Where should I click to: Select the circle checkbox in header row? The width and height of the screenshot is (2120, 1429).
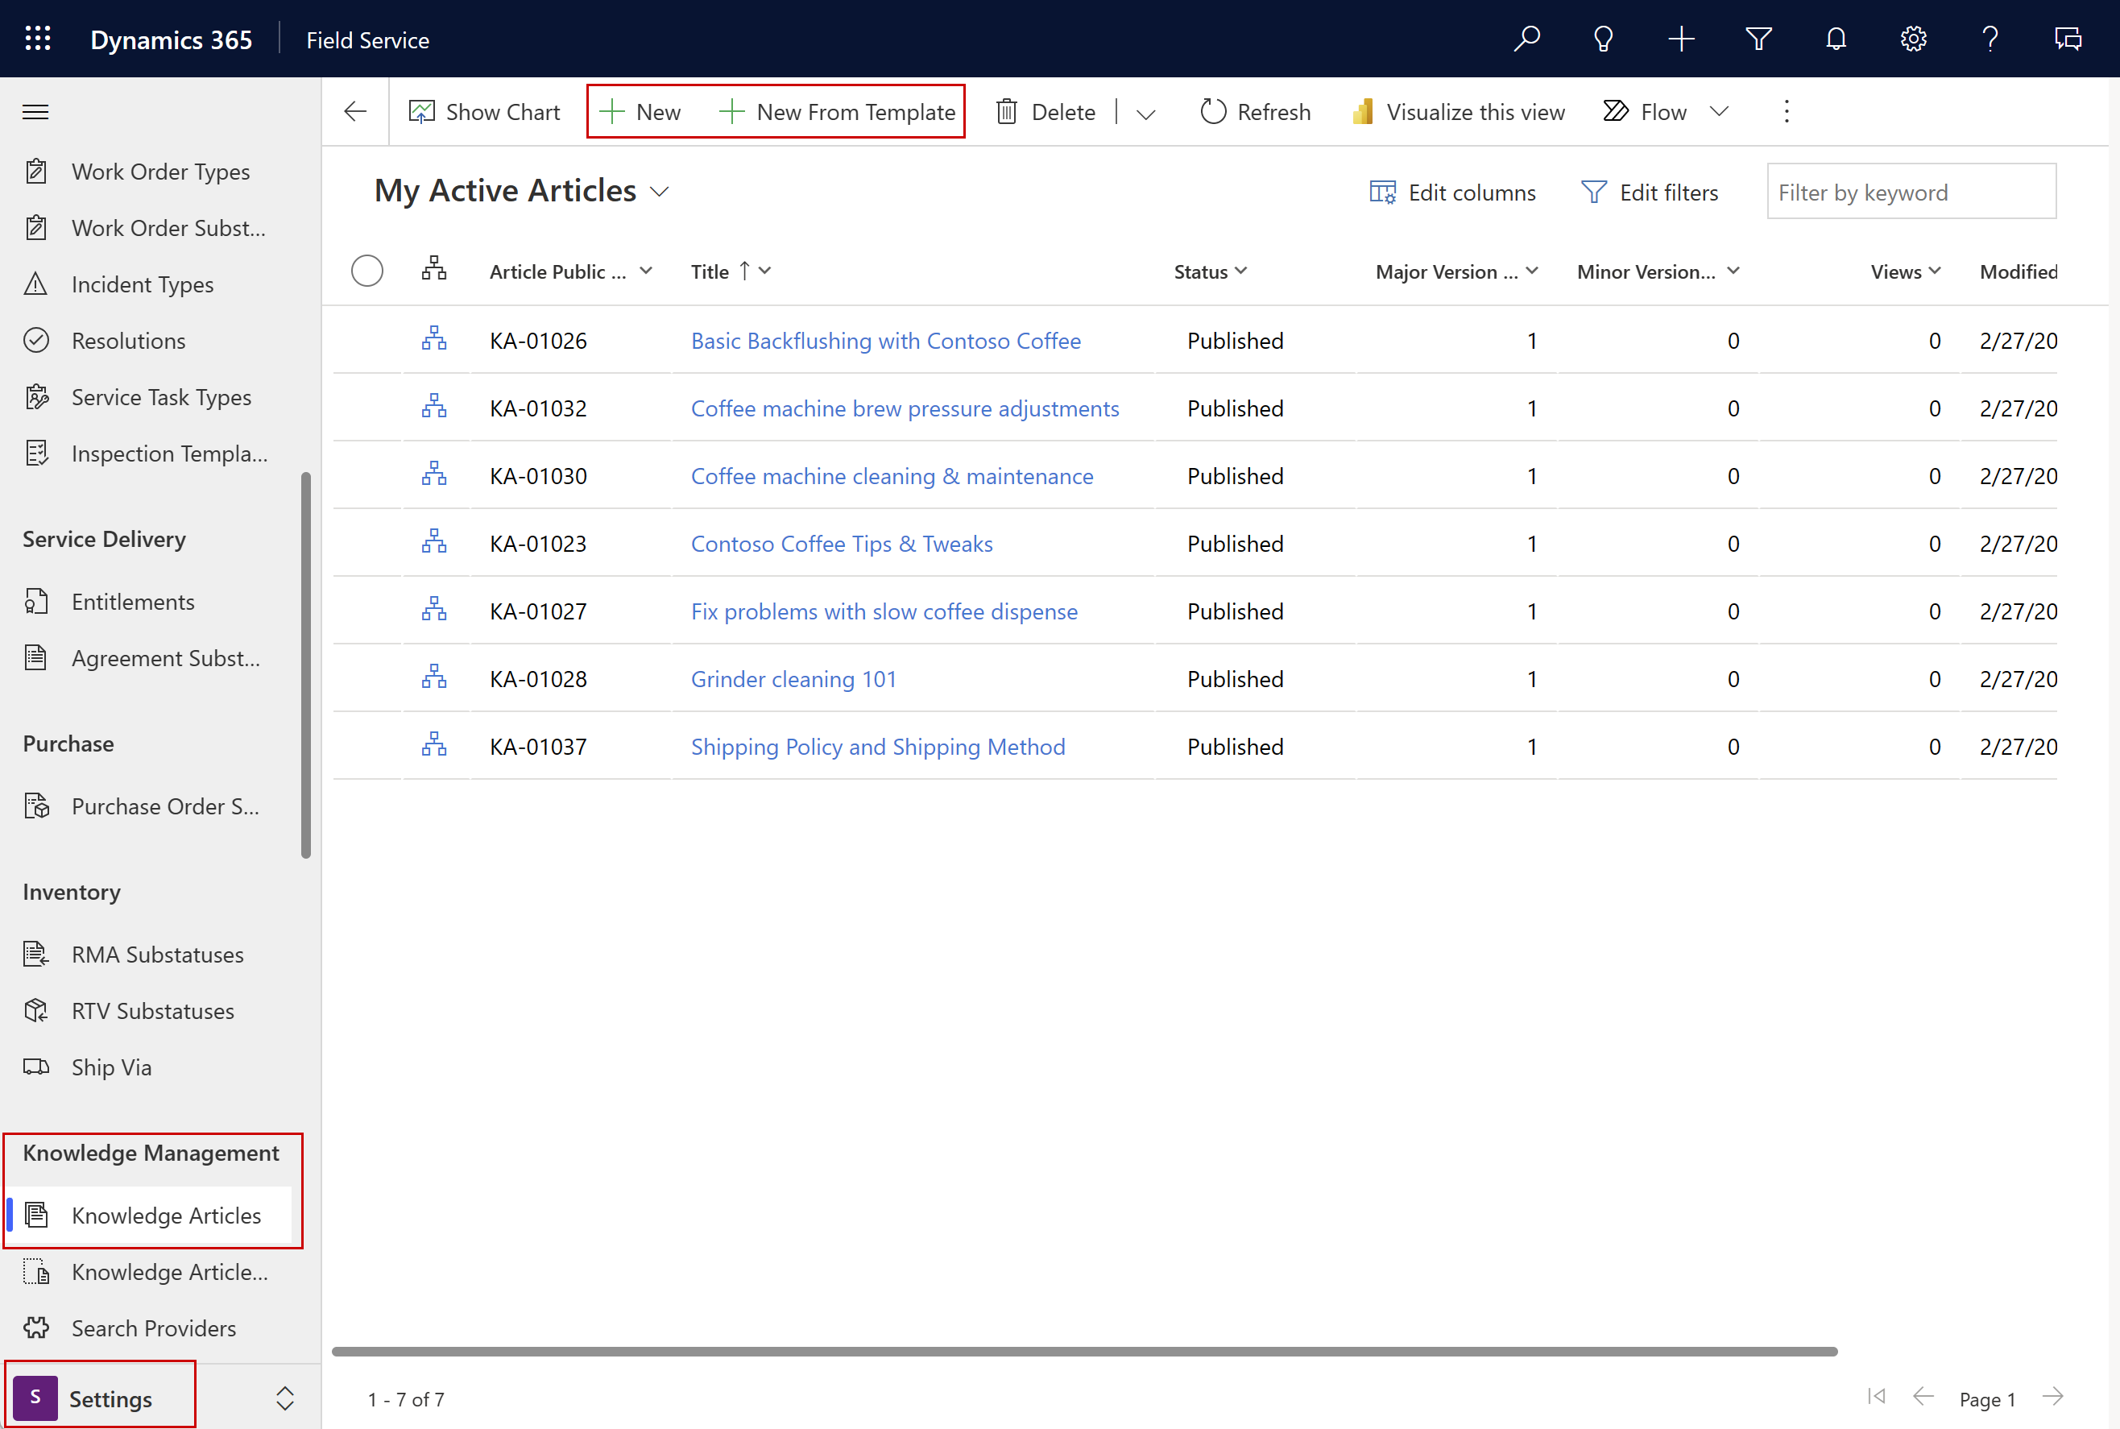pyautogui.click(x=366, y=271)
